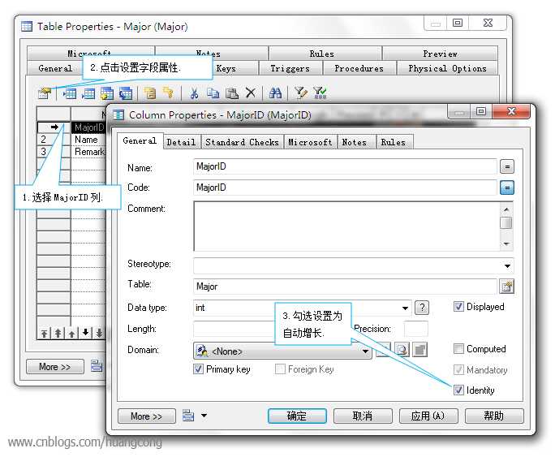
Task: Click the equals button beside Name field
Action: (x=507, y=166)
